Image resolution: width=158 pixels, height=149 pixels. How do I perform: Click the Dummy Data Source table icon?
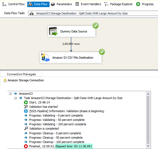tap(53, 31)
